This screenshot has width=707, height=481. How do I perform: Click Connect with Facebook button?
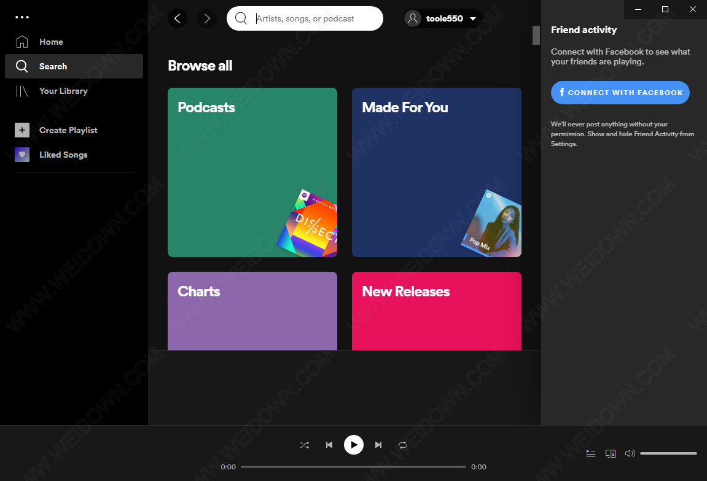pos(620,92)
